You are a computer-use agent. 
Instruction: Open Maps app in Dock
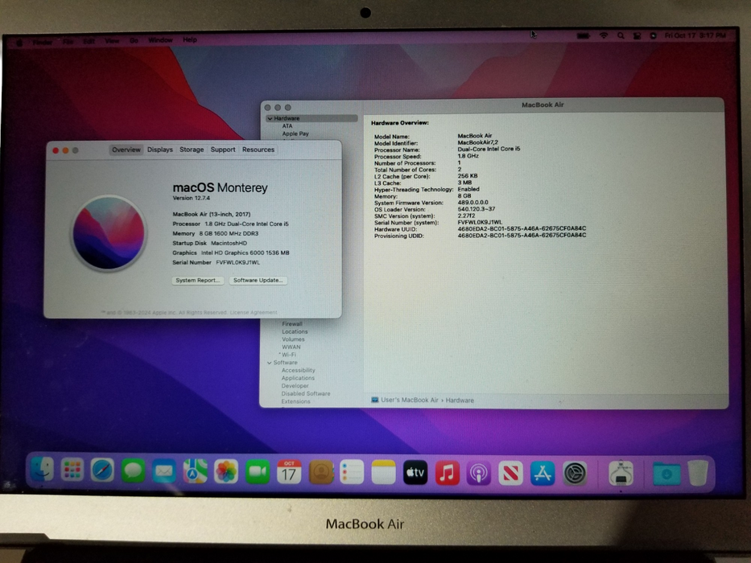(x=195, y=471)
